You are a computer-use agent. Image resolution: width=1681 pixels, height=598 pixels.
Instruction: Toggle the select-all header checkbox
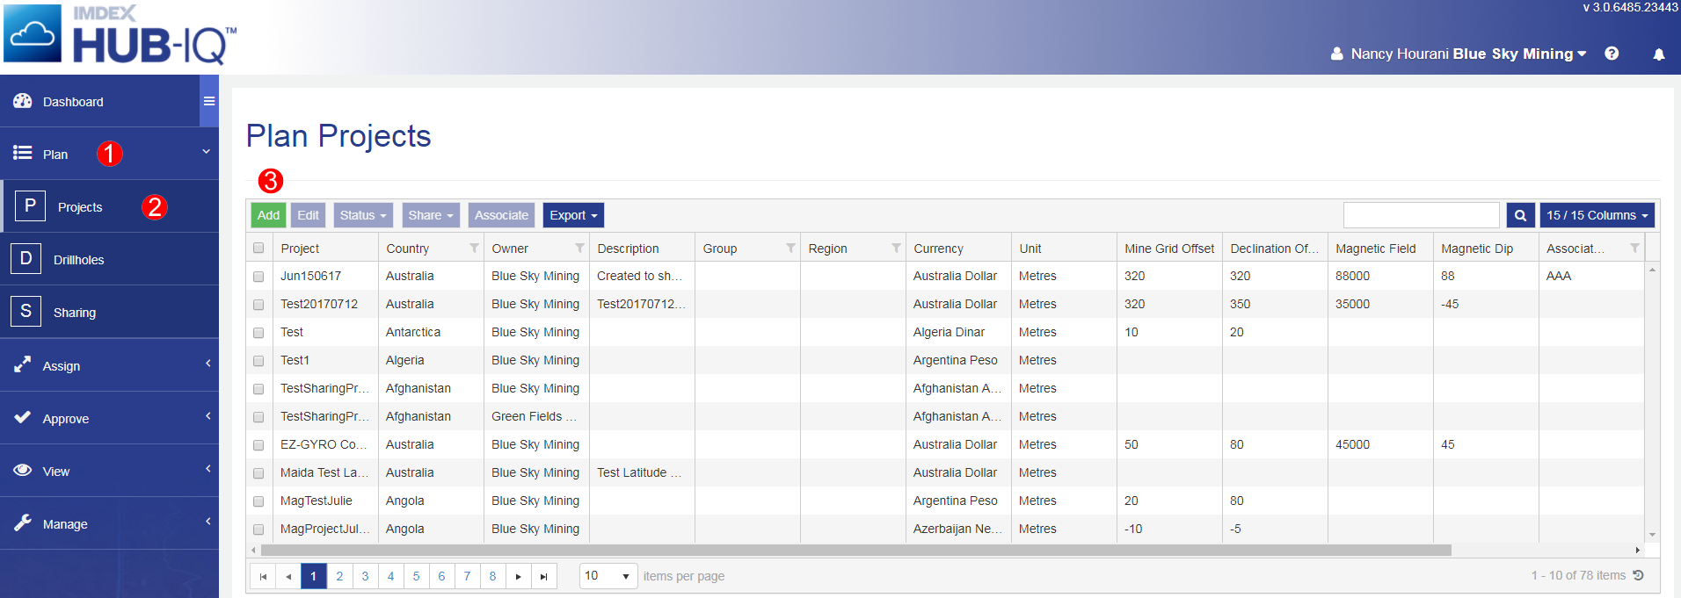[x=258, y=249]
